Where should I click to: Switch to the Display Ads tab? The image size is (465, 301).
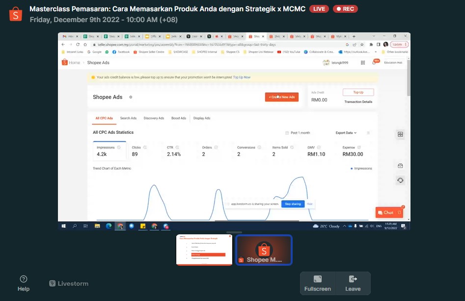click(202, 118)
